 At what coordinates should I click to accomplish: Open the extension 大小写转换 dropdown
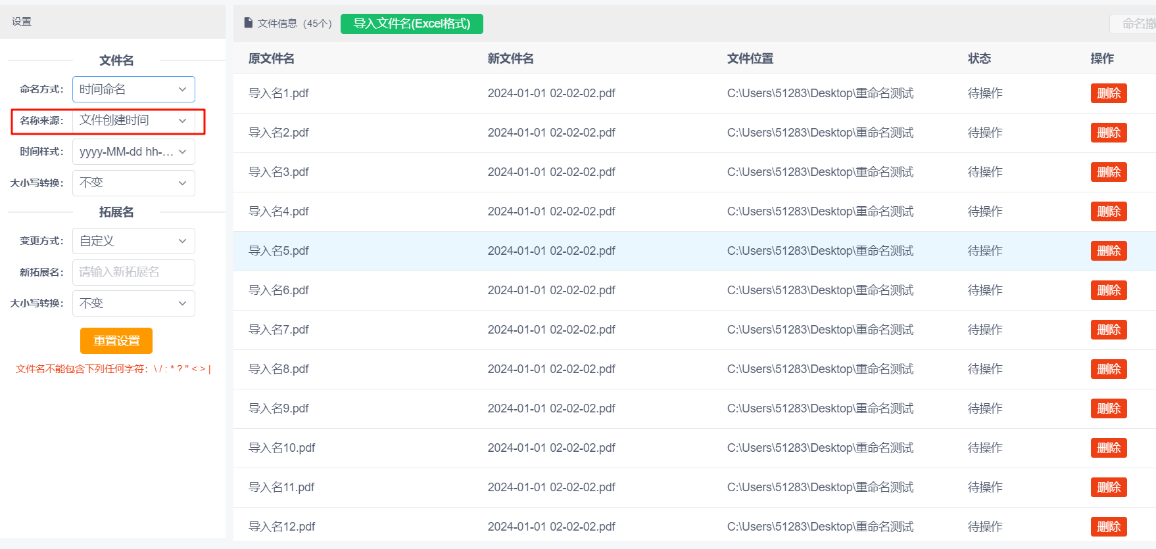tap(133, 303)
